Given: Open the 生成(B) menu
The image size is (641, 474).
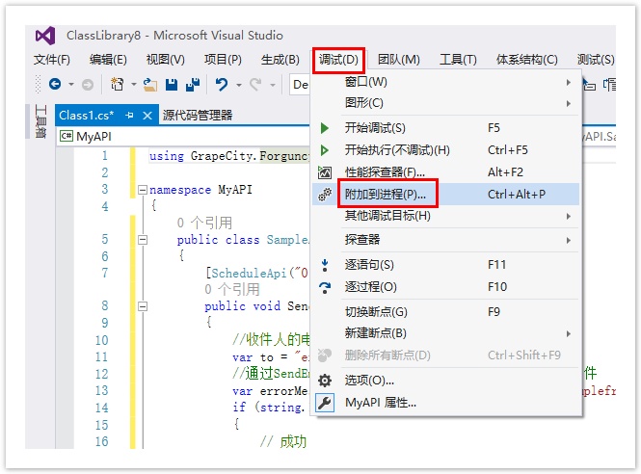Looking at the screenshot, I should tap(280, 60).
